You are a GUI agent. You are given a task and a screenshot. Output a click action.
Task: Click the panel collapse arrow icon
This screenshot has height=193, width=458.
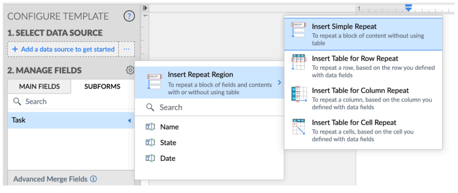145,8
